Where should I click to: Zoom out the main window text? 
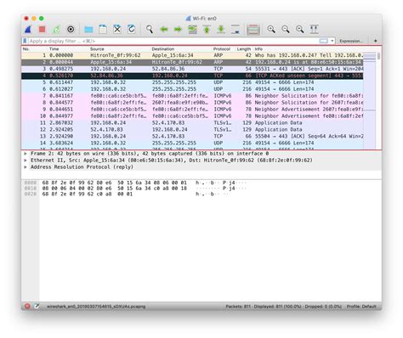point(286,29)
